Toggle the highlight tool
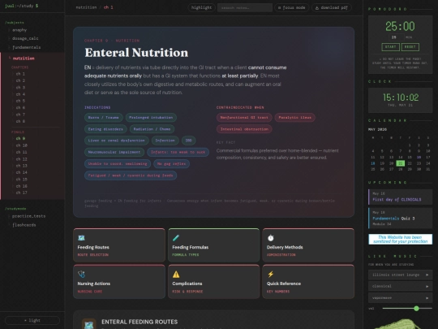Viewport: 438px width, 329px height. (x=201, y=7)
